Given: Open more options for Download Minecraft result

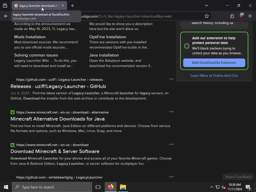Looking at the screenshot, I should pos(171,144).
